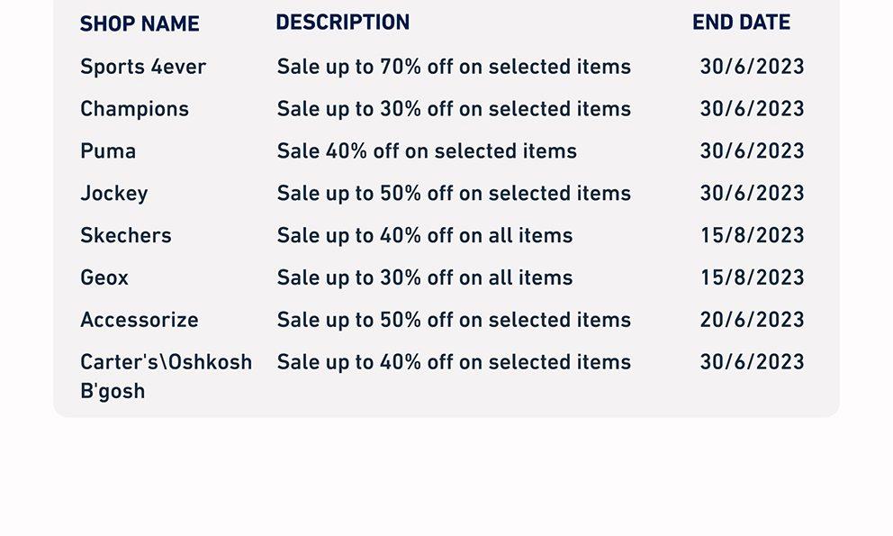Click Jockey's 50% off description
The image size is (893, 536).
454,194
